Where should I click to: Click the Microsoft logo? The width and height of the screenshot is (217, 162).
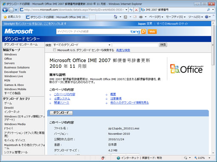click(x=19, y=31)
